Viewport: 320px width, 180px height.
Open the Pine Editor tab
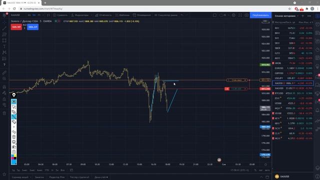coord(56,177)
